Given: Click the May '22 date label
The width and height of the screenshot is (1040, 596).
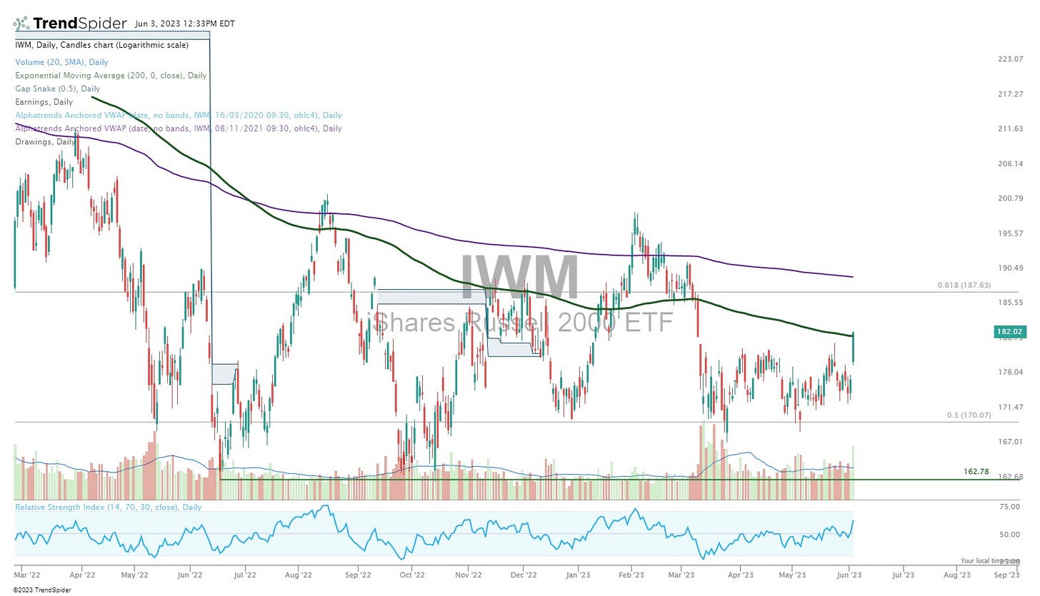Looking at the screenshot, I should [x=134, y=574].
